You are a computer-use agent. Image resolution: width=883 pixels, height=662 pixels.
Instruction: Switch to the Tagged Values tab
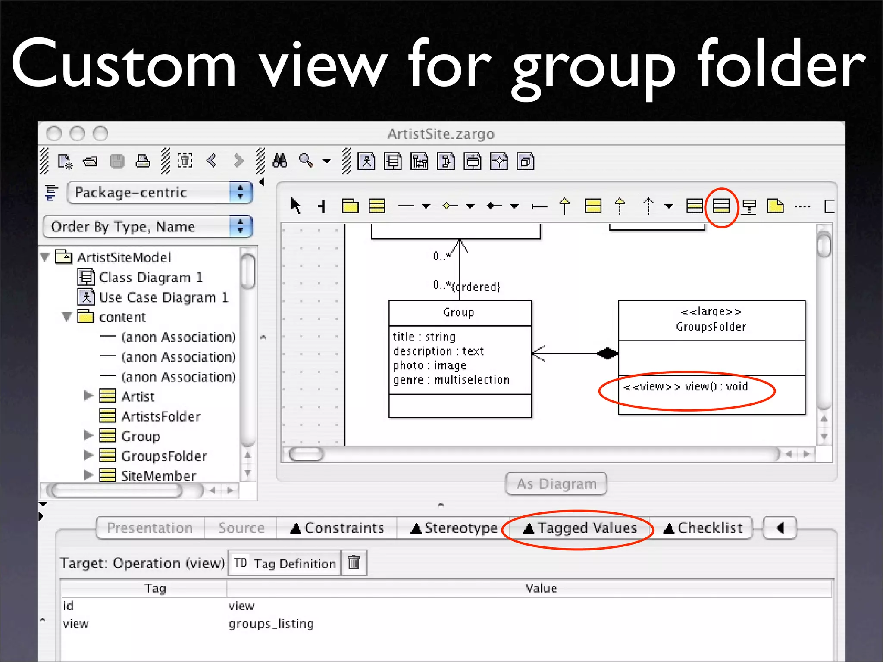click(x=579, y=528)
